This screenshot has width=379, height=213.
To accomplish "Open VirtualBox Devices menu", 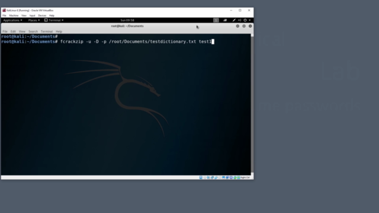I will 42,15.
